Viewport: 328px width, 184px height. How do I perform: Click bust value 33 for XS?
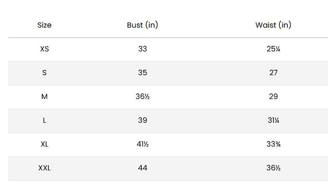tap(142, 49)
